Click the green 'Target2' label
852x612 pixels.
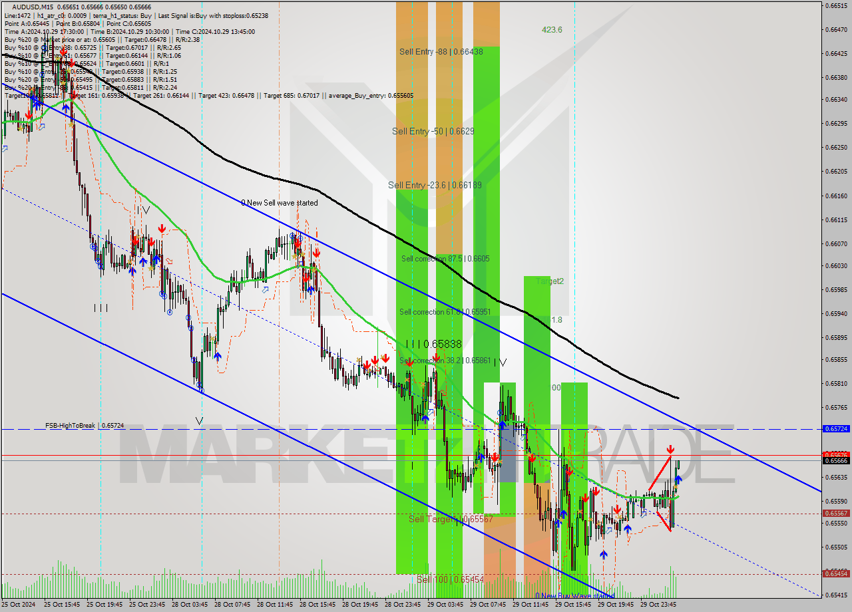point(550,281)
